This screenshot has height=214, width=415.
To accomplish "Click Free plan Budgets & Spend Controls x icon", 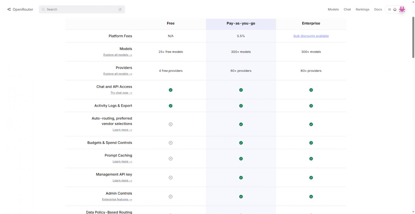I will [x=171, y=143].
